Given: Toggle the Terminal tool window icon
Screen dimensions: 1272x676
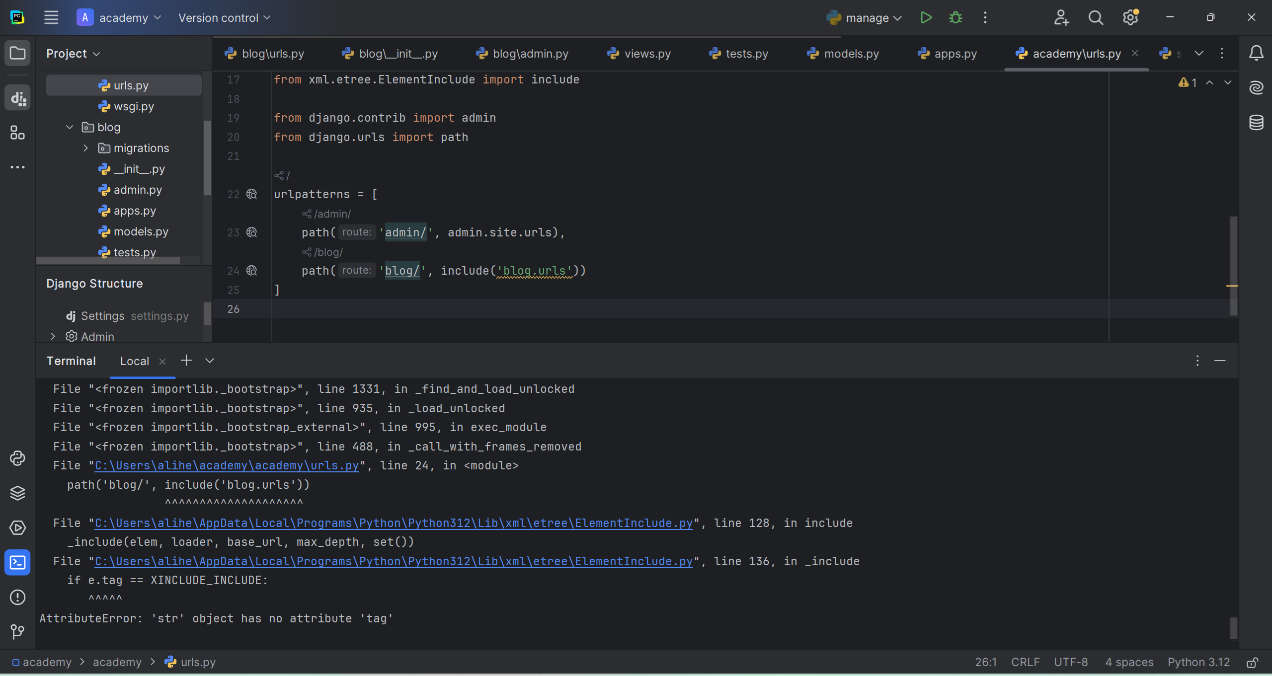Looking at the screenshot, I should 17,562.
